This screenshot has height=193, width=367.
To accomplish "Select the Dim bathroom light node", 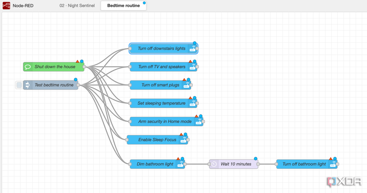I will pos(158,164).
